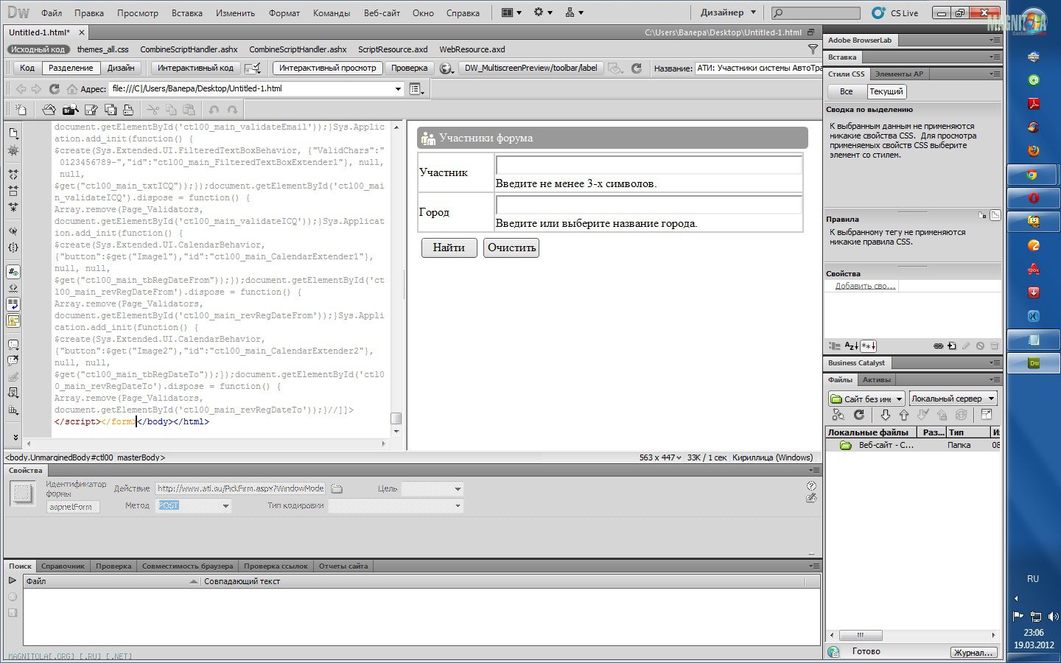Open the window size 563 x 447 dropdown

pyautogui.click(x=660, y=457)
